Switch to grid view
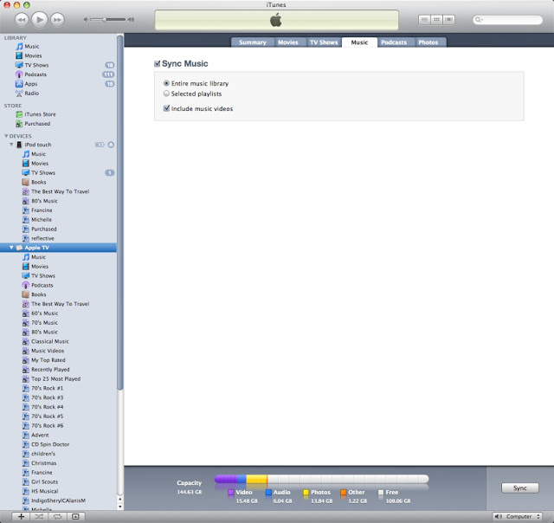The width and height of the screenshot is (554, 523). 436,20
